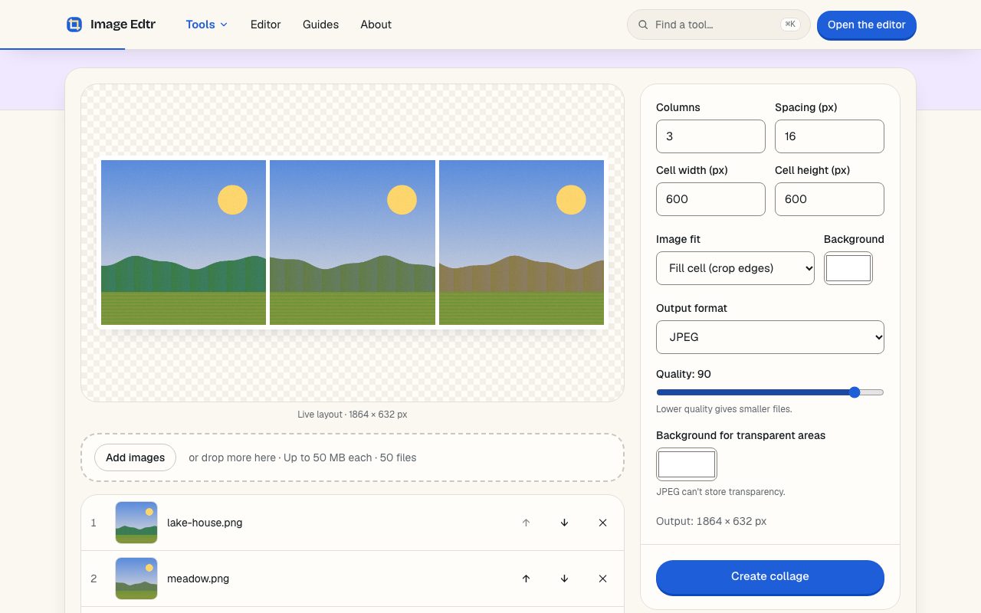Move meadow.png down with arrow icon
Image resolution: width=981 pixels, height=613 pixels.
tap(564, 579)
